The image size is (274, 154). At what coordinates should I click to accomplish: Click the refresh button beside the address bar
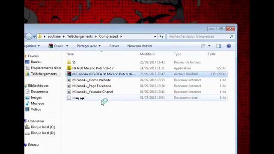pos(161,36)
